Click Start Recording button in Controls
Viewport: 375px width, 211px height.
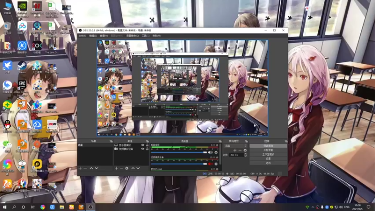coord(268,150)
